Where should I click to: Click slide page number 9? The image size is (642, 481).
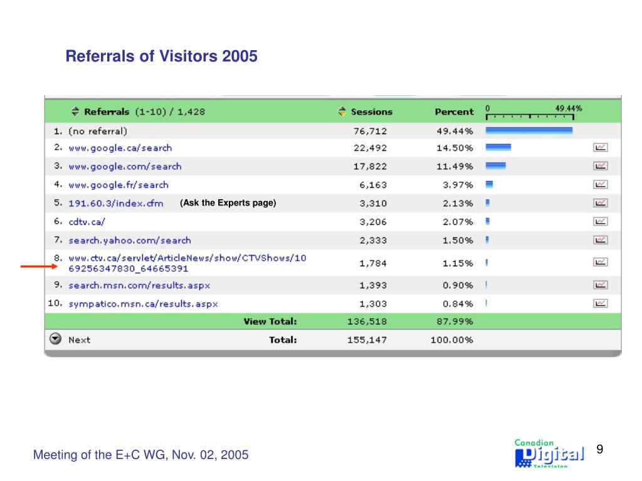tap(600, 449)
